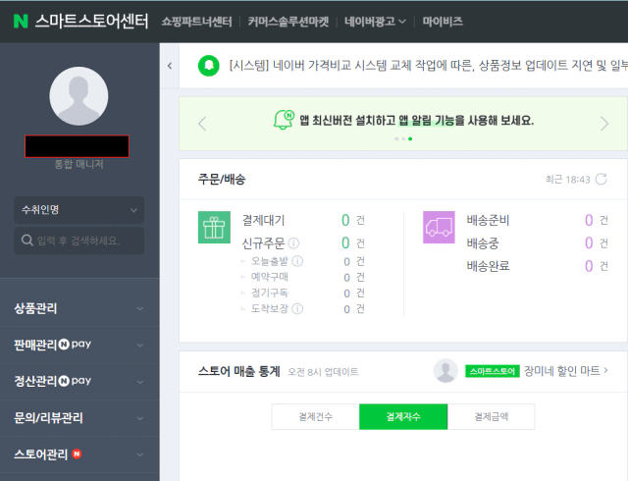Click the purple delivery truck icon
The image size is (628, 481).
(x=439, y=228)
